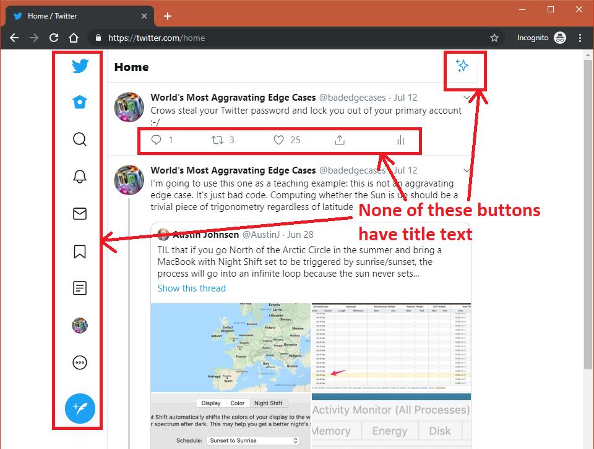Viewport: 594px width, 449px height.
Task: Click the address bar URL
Action: 157,38
